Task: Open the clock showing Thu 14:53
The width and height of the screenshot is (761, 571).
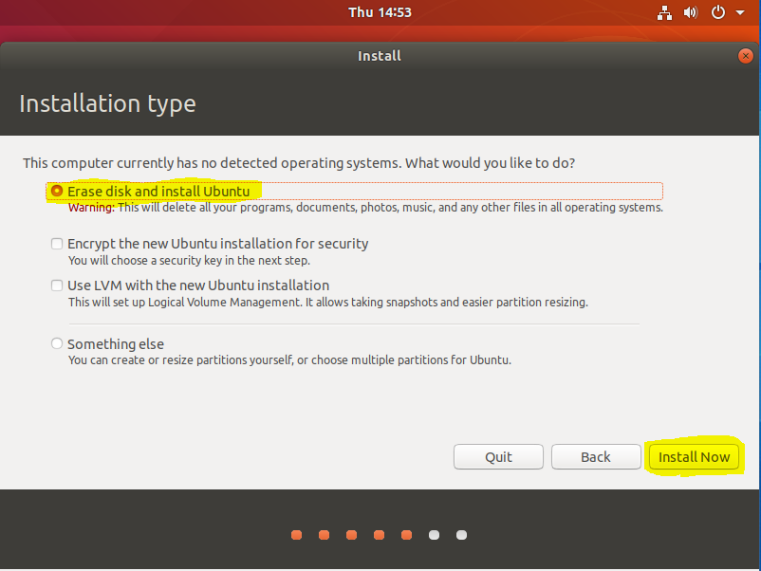Action: (x=380, y=12)
